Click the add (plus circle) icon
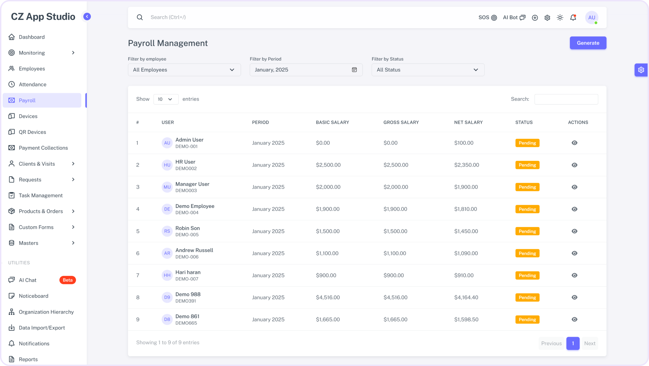The image size is (649, 366). [535, 17]
